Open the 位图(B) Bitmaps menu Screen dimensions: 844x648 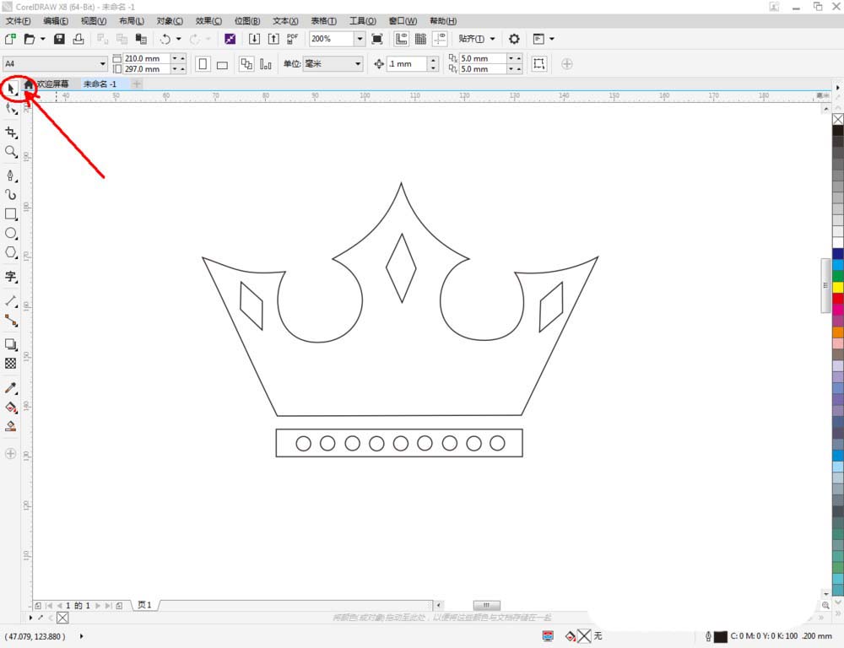(x=247, y=21)
